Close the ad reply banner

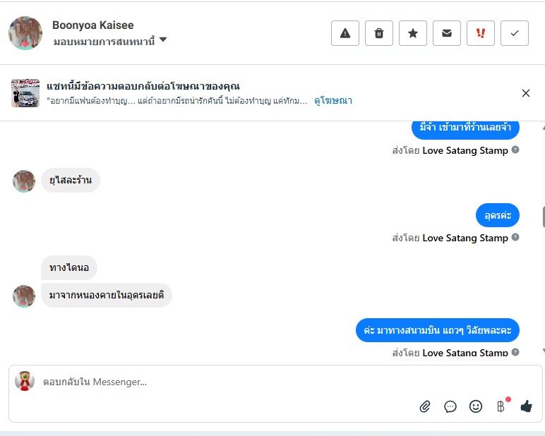(x=526, y=93)
